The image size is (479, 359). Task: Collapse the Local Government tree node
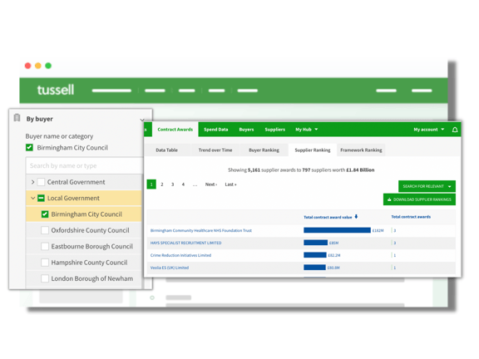(32, 198)
